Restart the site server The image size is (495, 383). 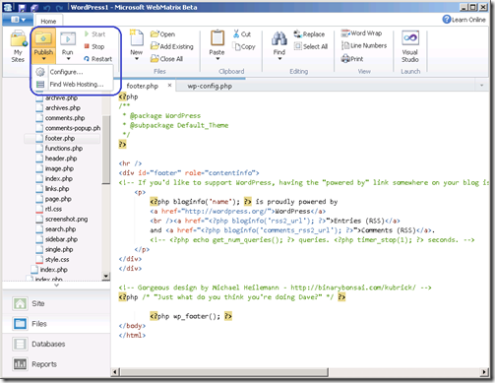click(x=98, y=59)
